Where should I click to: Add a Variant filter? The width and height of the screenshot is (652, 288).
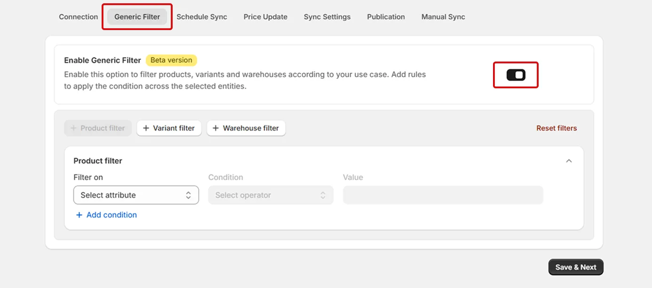coord(169,128)
